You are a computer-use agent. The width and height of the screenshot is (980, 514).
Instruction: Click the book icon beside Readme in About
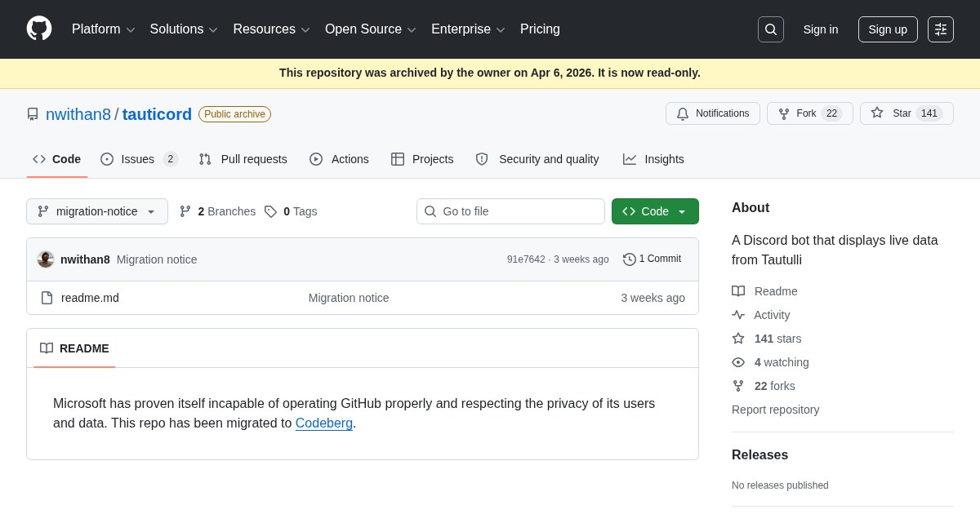tap(738, 291)
